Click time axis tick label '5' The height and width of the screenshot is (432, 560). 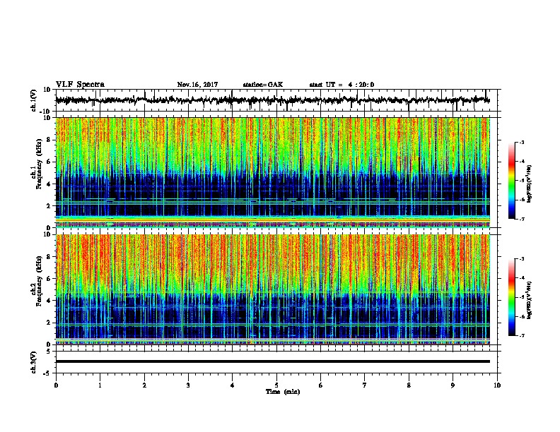(276, 385)
